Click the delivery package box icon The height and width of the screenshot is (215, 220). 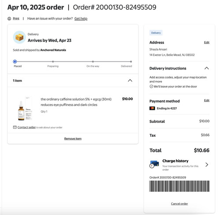pyautogui.click(x=19, y=37)
